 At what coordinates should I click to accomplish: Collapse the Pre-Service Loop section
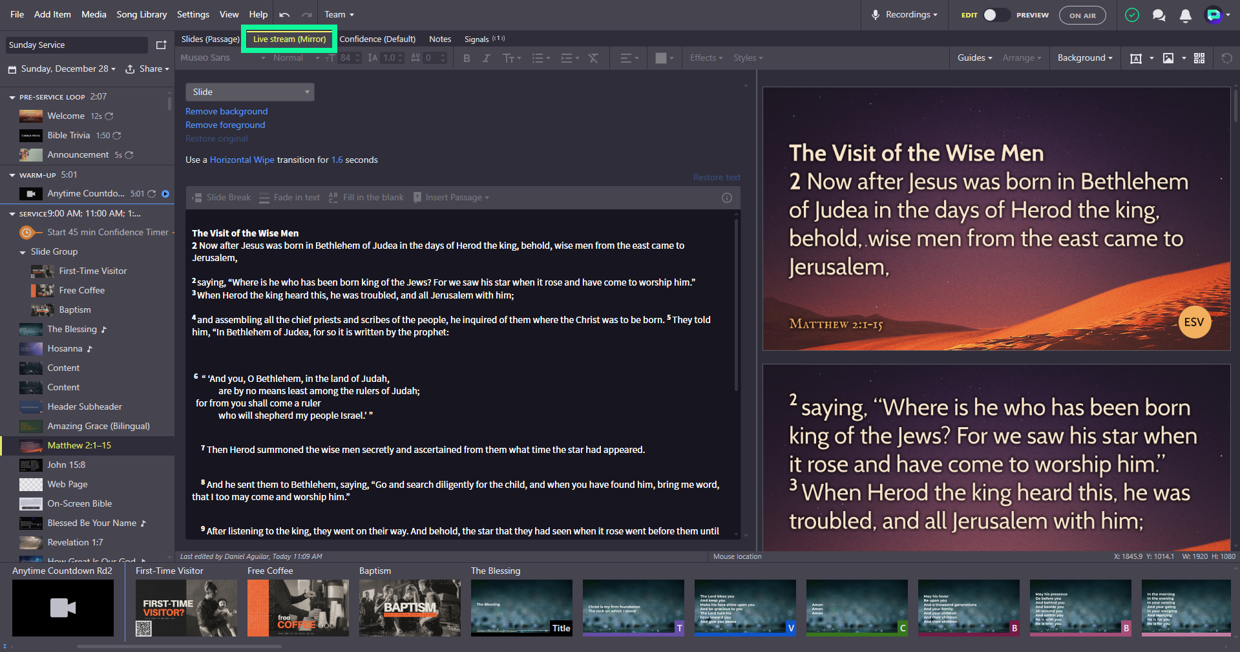tap(12, 98)
